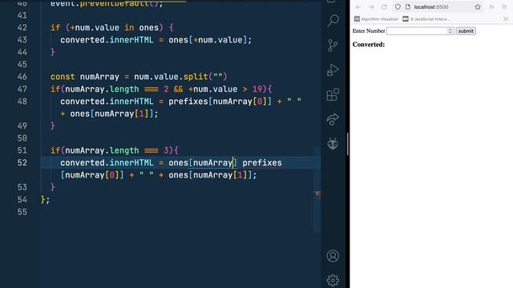Click 'split' method on line 46
This screenshot has width=513, height=288.
(196, 77)
